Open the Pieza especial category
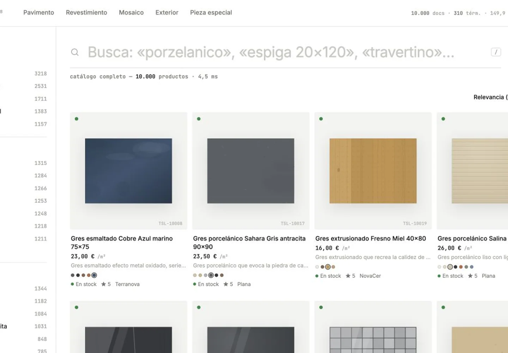This screenshot has width=508, height=353. tap(211, 13)
